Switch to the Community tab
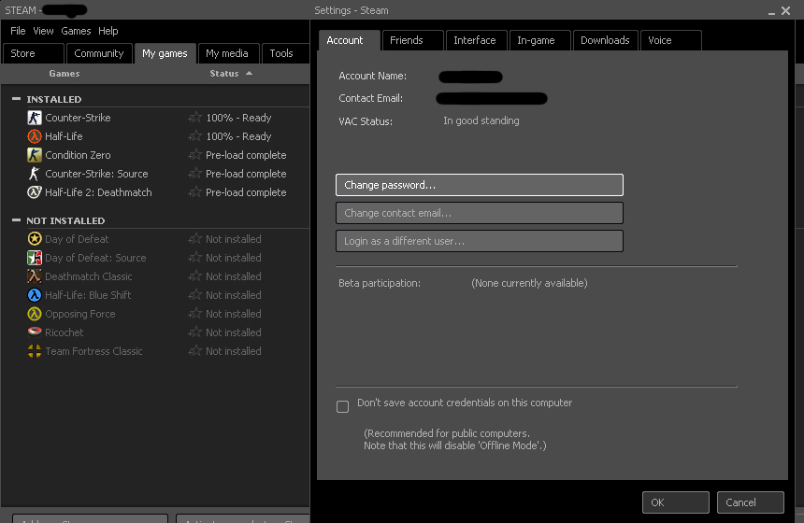 (99, 53)
